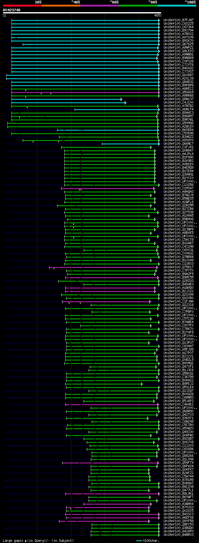Click the arrowhead ending UniRef100_C4J100 alignment
This screenshot has height=543, width=199.
[x=126, y=102]
